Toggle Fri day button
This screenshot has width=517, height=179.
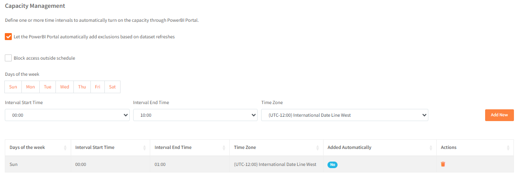(x=97, y=87)
